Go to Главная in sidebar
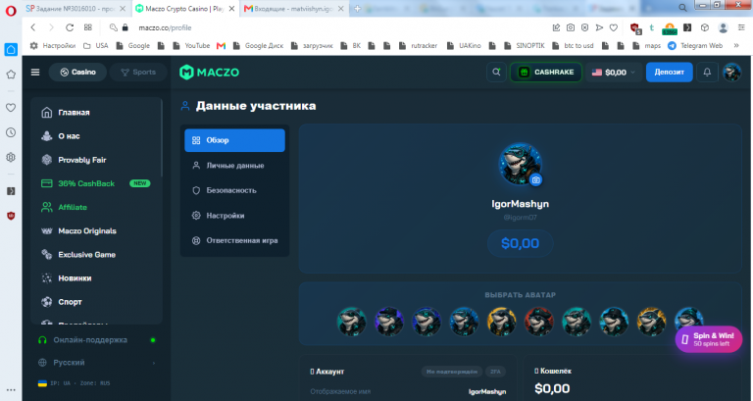Viewport: 753px width, 401px height. click(96, 113)
